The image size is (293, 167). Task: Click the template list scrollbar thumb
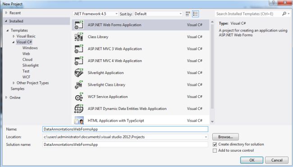[212, 66]
